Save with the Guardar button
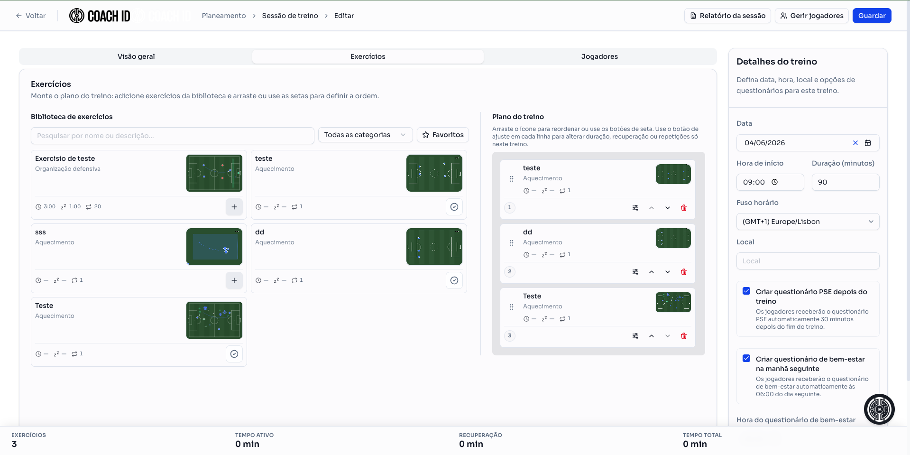The image size is (910, 455). [872, 16]
